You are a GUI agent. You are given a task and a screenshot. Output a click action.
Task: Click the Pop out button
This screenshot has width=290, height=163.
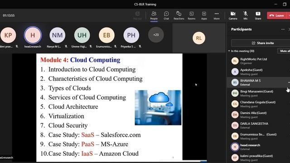137,15
